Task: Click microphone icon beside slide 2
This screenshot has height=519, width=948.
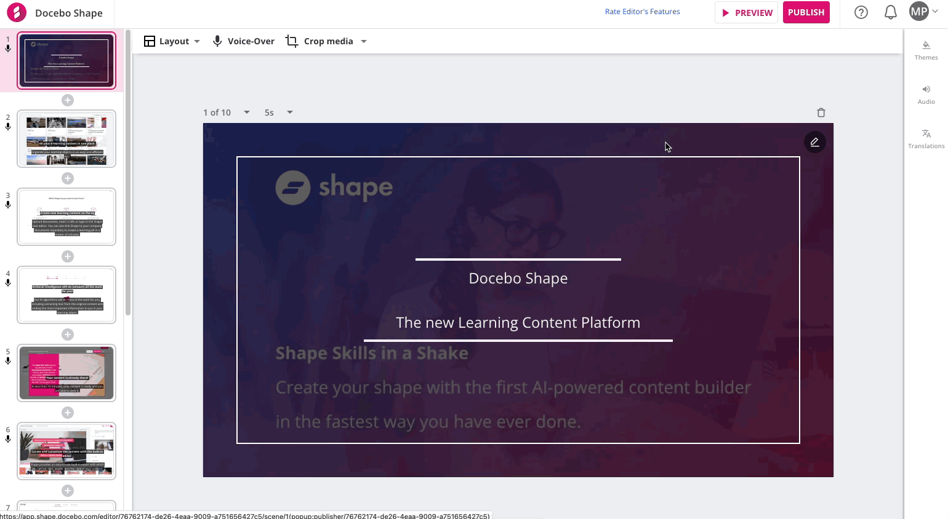Action: (x=8, y=127)
